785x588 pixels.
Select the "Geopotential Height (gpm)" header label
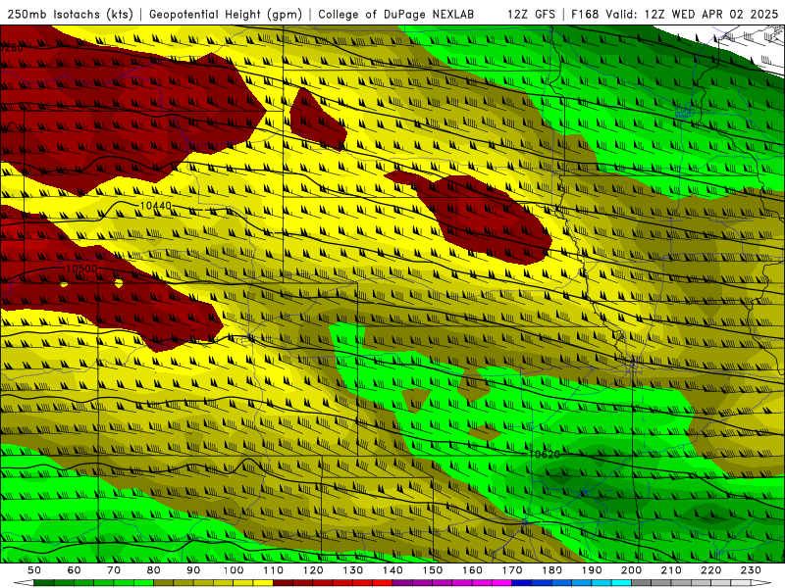[x=226, y=14]
